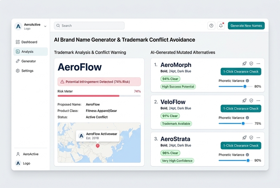Open the Settings menu item
This screenshot has width=280, height=188.
(x=31, y=71)
